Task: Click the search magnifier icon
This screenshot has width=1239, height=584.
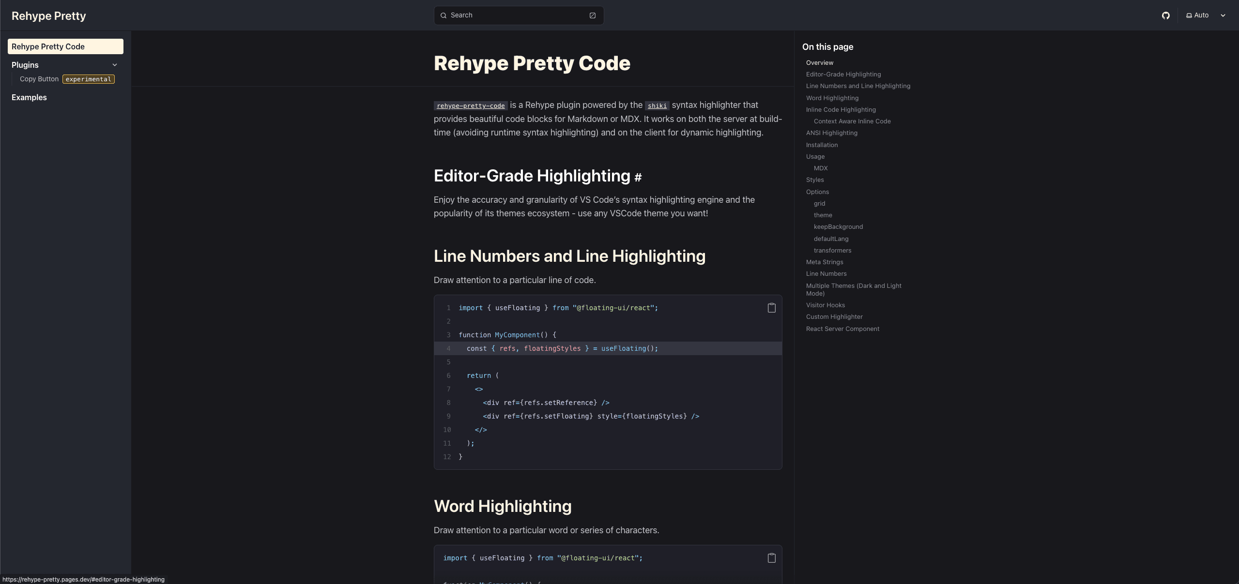Action: (443, 15)
